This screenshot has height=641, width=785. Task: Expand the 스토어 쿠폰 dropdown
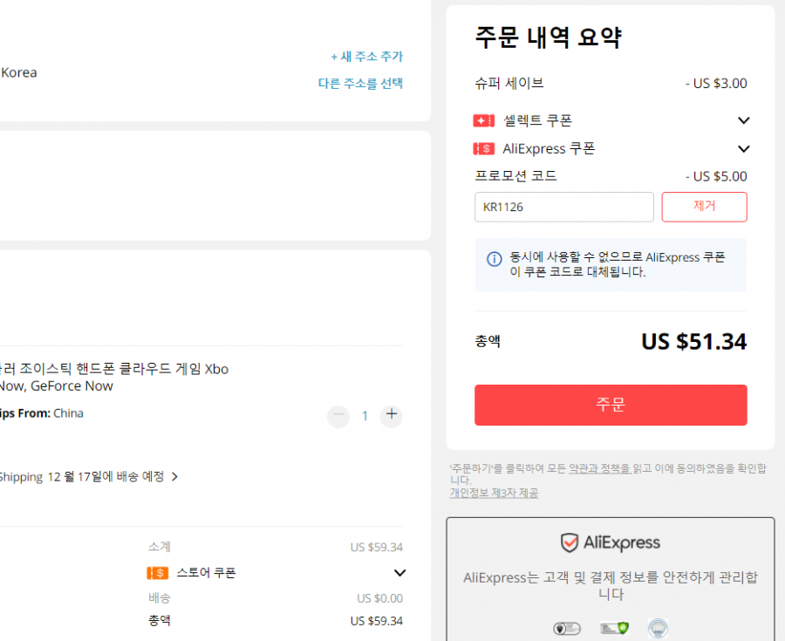coord(399,573)
